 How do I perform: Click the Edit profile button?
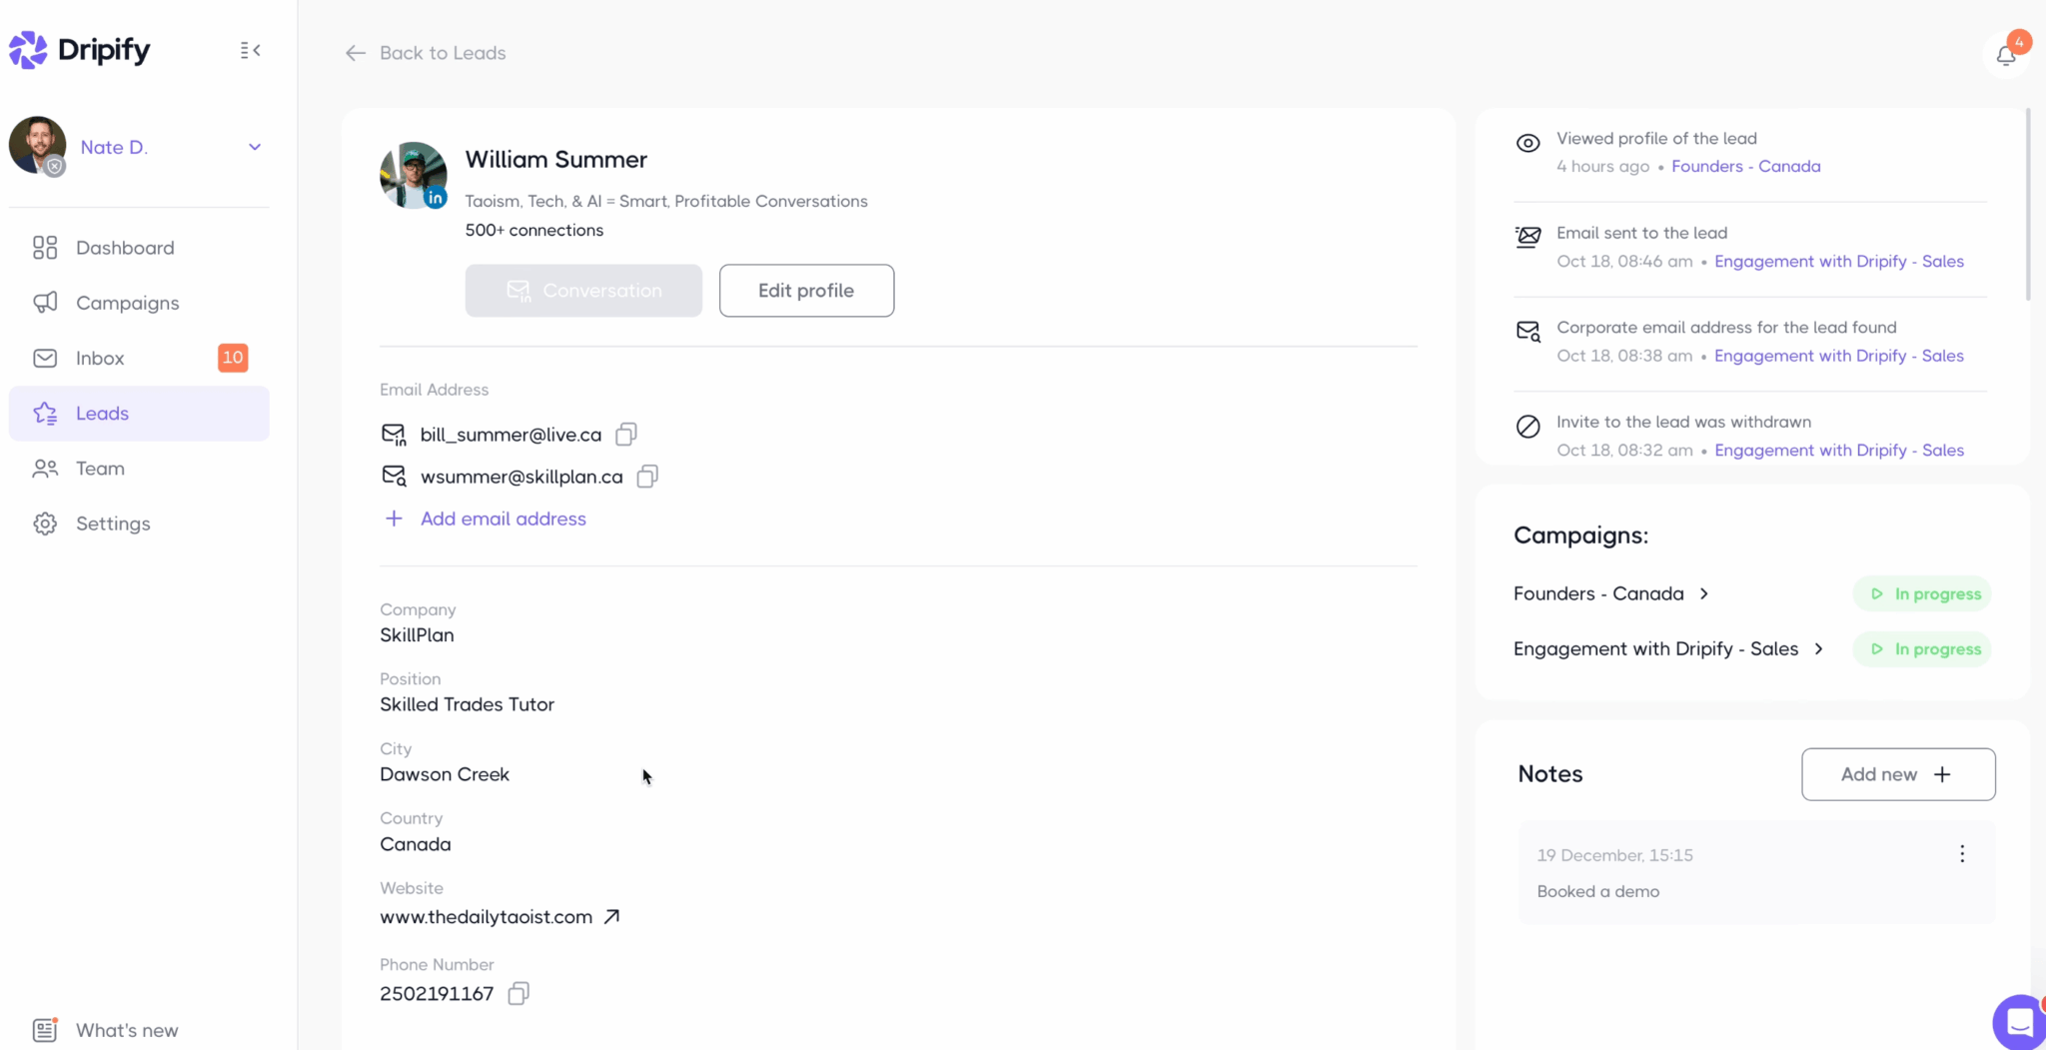click(x=806, y=291)
